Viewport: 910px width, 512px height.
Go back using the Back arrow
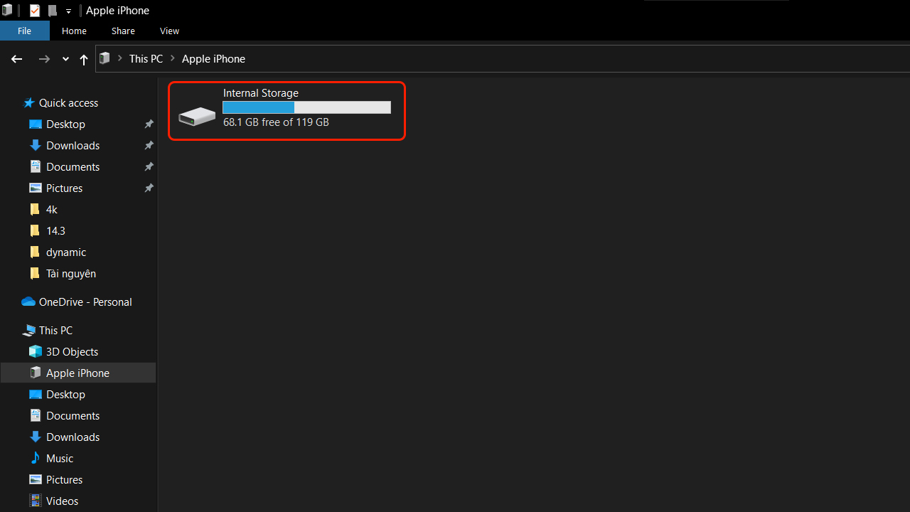click(x=17, y=59)
